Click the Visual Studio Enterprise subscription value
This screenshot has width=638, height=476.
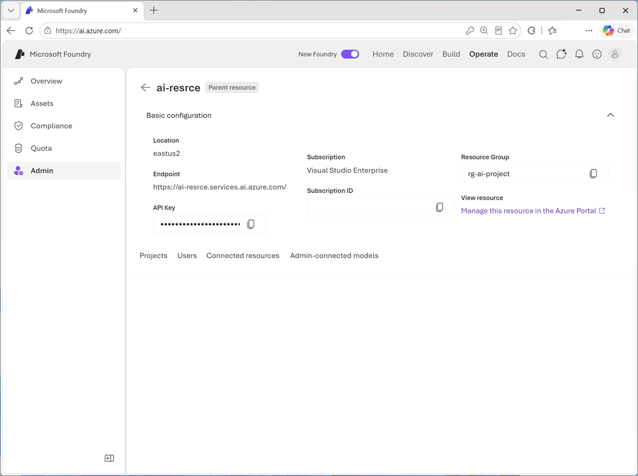(347, 171)
